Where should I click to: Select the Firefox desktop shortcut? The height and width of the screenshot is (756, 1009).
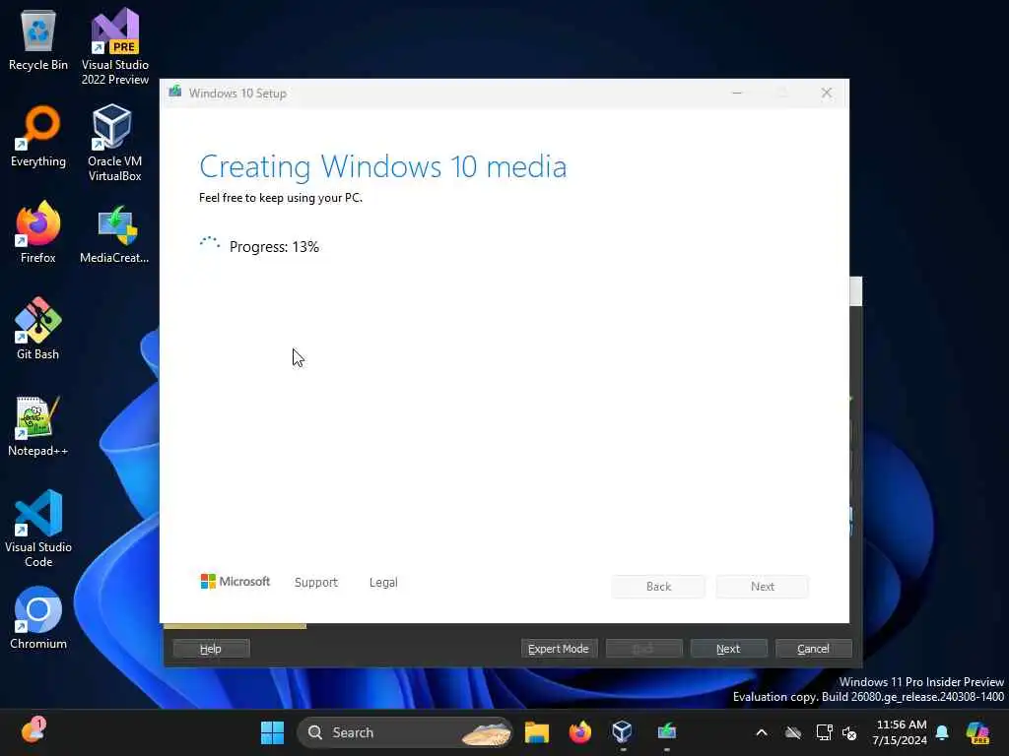click(x=38, y=232)
